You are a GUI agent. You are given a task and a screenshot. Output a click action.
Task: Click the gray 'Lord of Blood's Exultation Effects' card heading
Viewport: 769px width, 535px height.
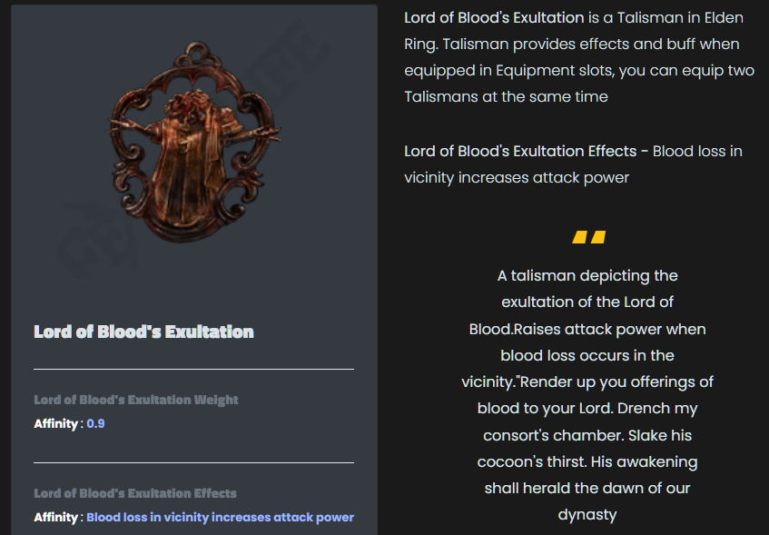point(135,493)
